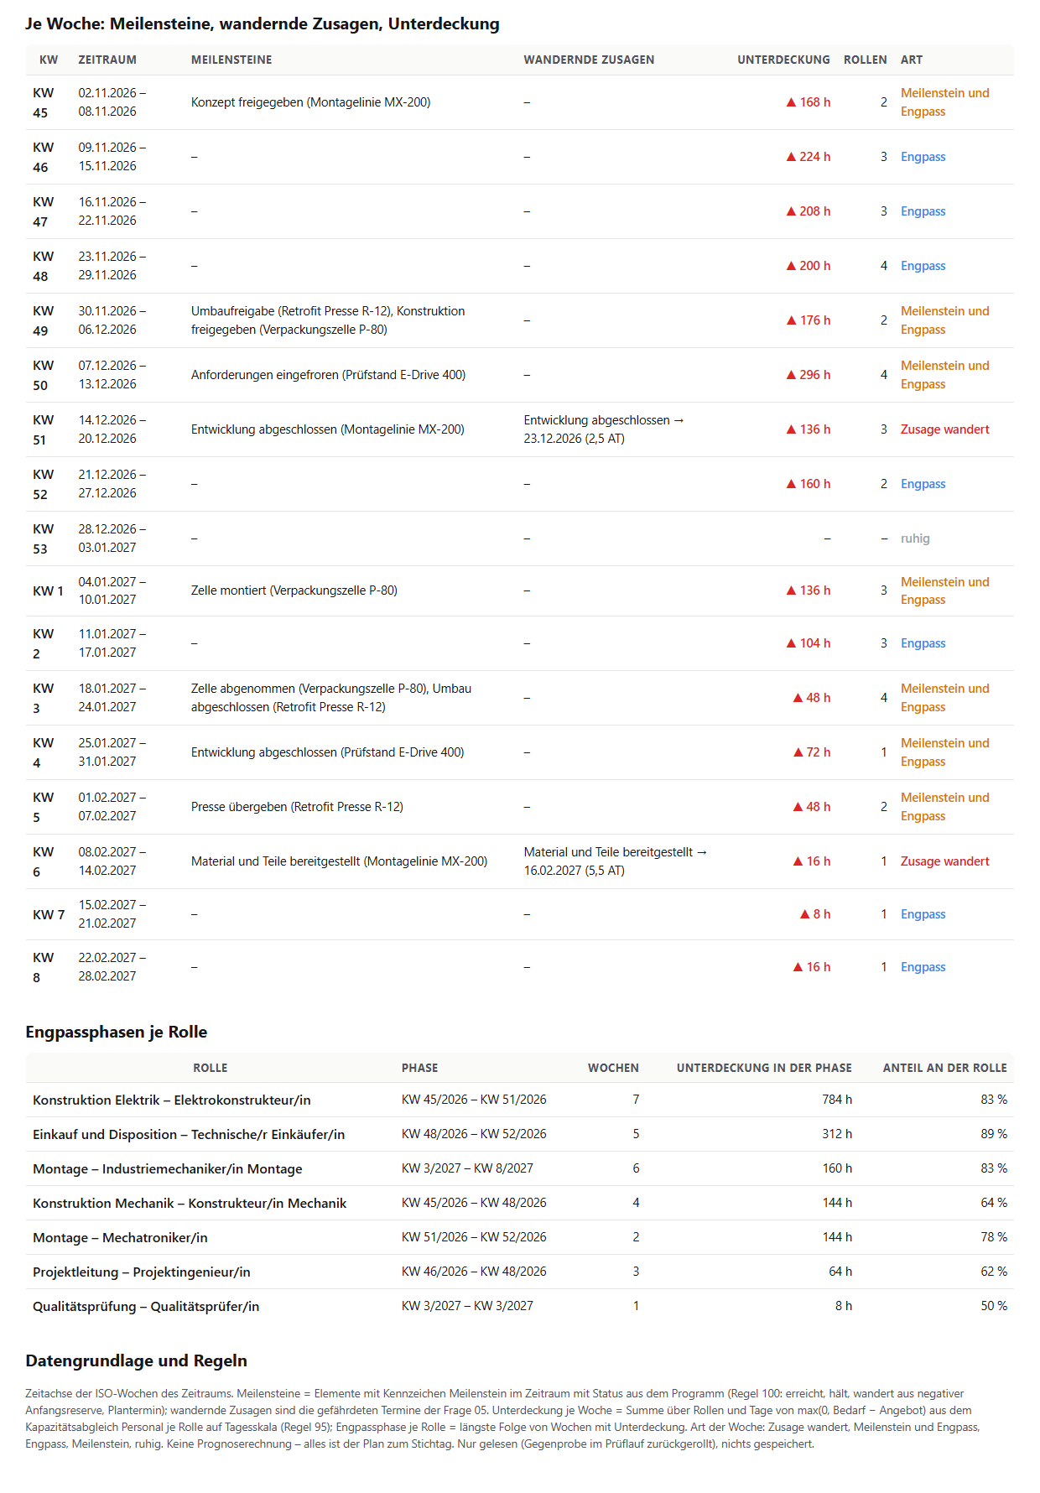Select 'Konzept freigegeben (Montagelinie MX-200)' milestone
The width and height of the screenshot is (1040, 1493).
[x=310, y=102]
